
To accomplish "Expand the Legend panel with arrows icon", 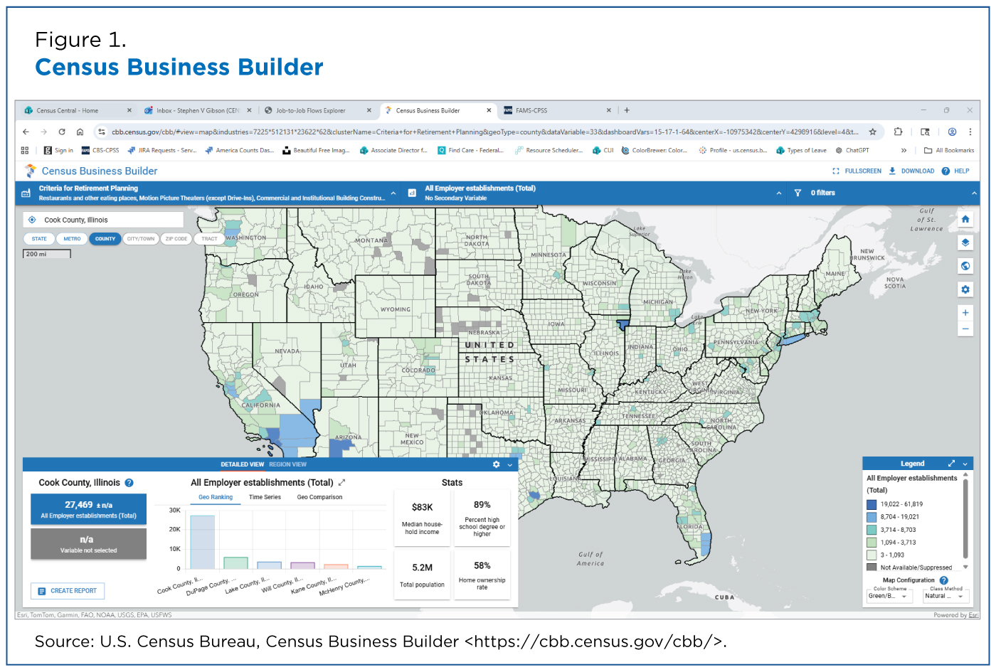I will [951, 464].
